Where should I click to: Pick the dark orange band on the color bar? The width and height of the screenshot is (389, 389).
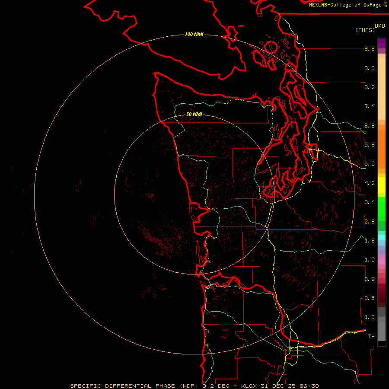click(x=382, y=150)
